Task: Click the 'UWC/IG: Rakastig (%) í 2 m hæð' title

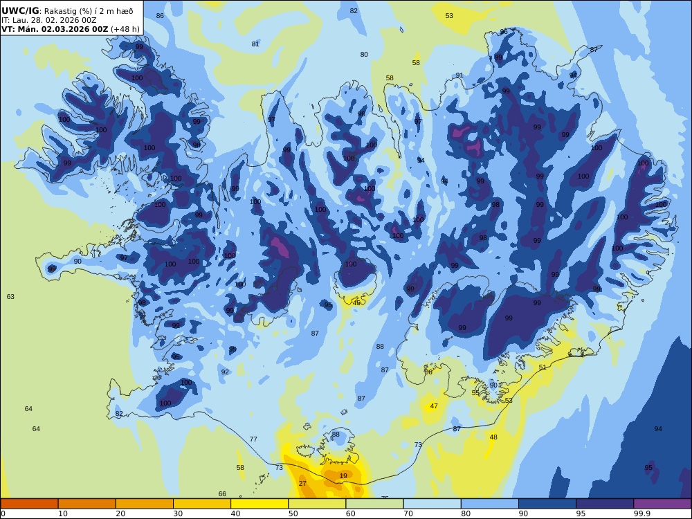Action: [67, 11]
